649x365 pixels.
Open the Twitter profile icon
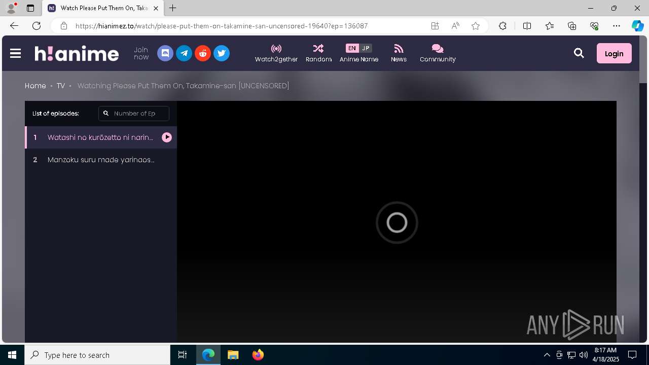point(222,53)
